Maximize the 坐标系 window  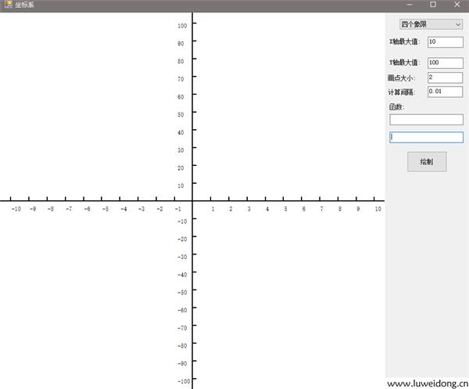point(433,5)
